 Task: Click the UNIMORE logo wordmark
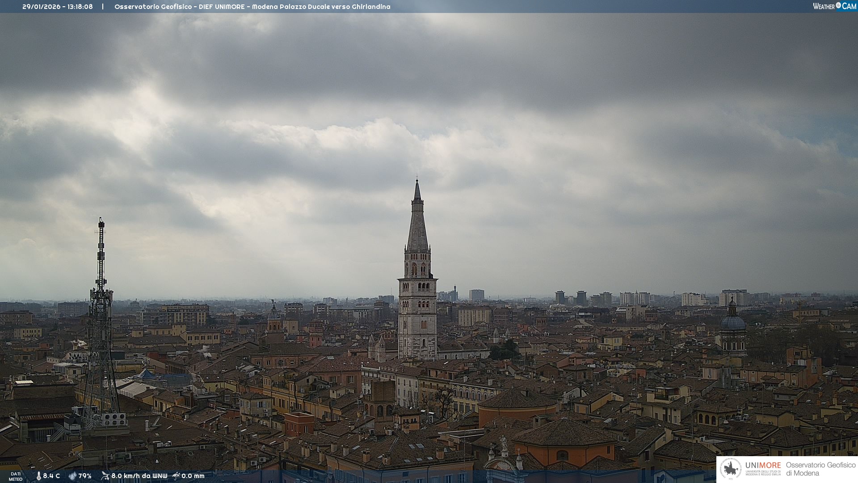763,466
